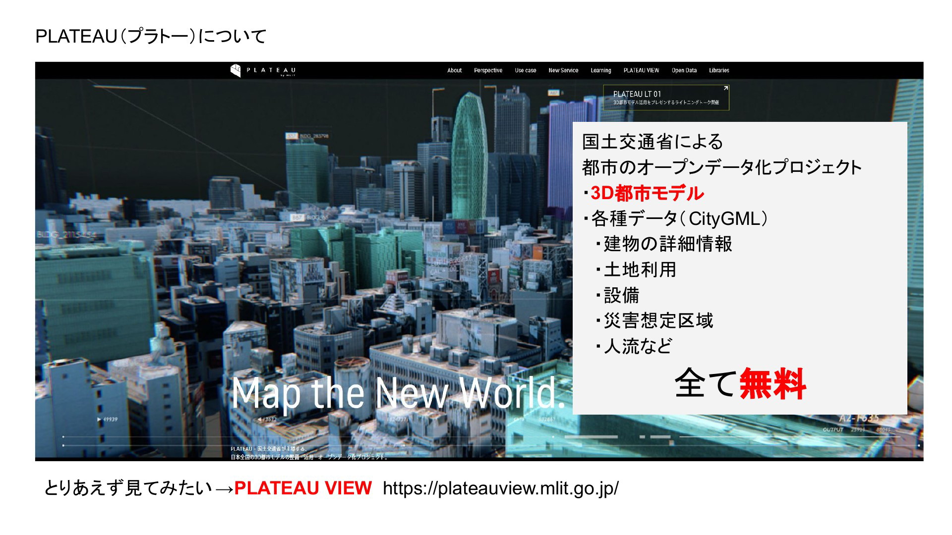Go to the Use case page
Viewport: 952px width, 535px height.
[x=526, y=70]
